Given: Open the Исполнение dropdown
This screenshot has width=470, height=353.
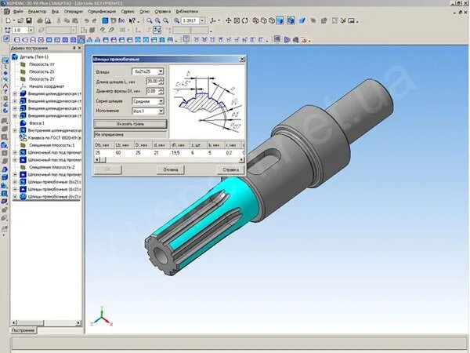Looking at the screenshot, I should (161, 111).
